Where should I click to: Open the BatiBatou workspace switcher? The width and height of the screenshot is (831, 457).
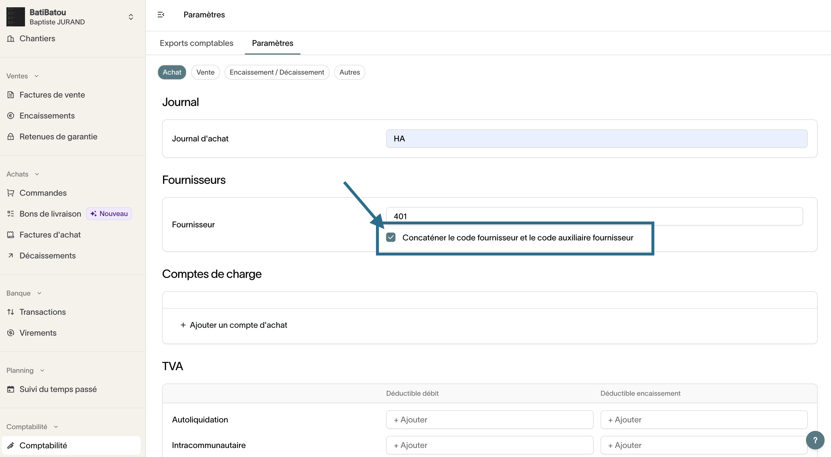131,17
